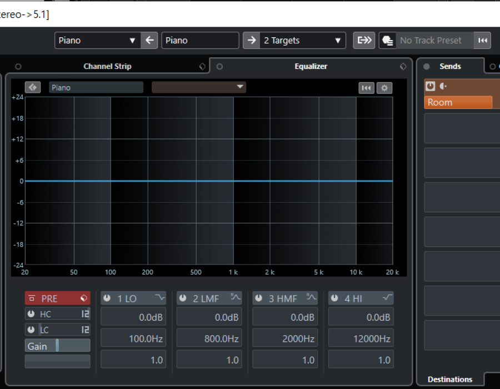Open the Piano channel selector dropdown
Screen dimensions: 500x389
coord(98,41)
